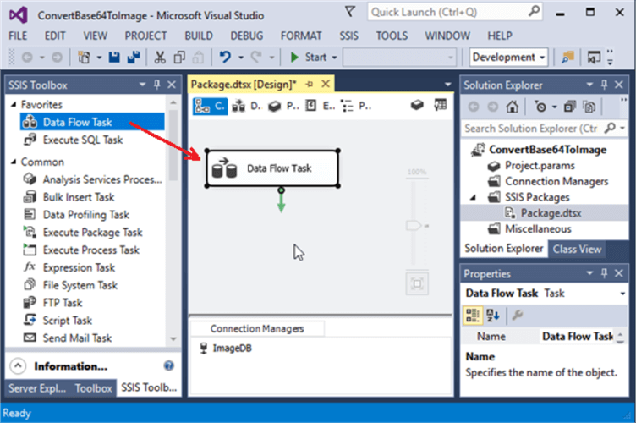Screen dimensions: 636x423
Task: Open the Parameters designer tab
Action: [283, 107]
